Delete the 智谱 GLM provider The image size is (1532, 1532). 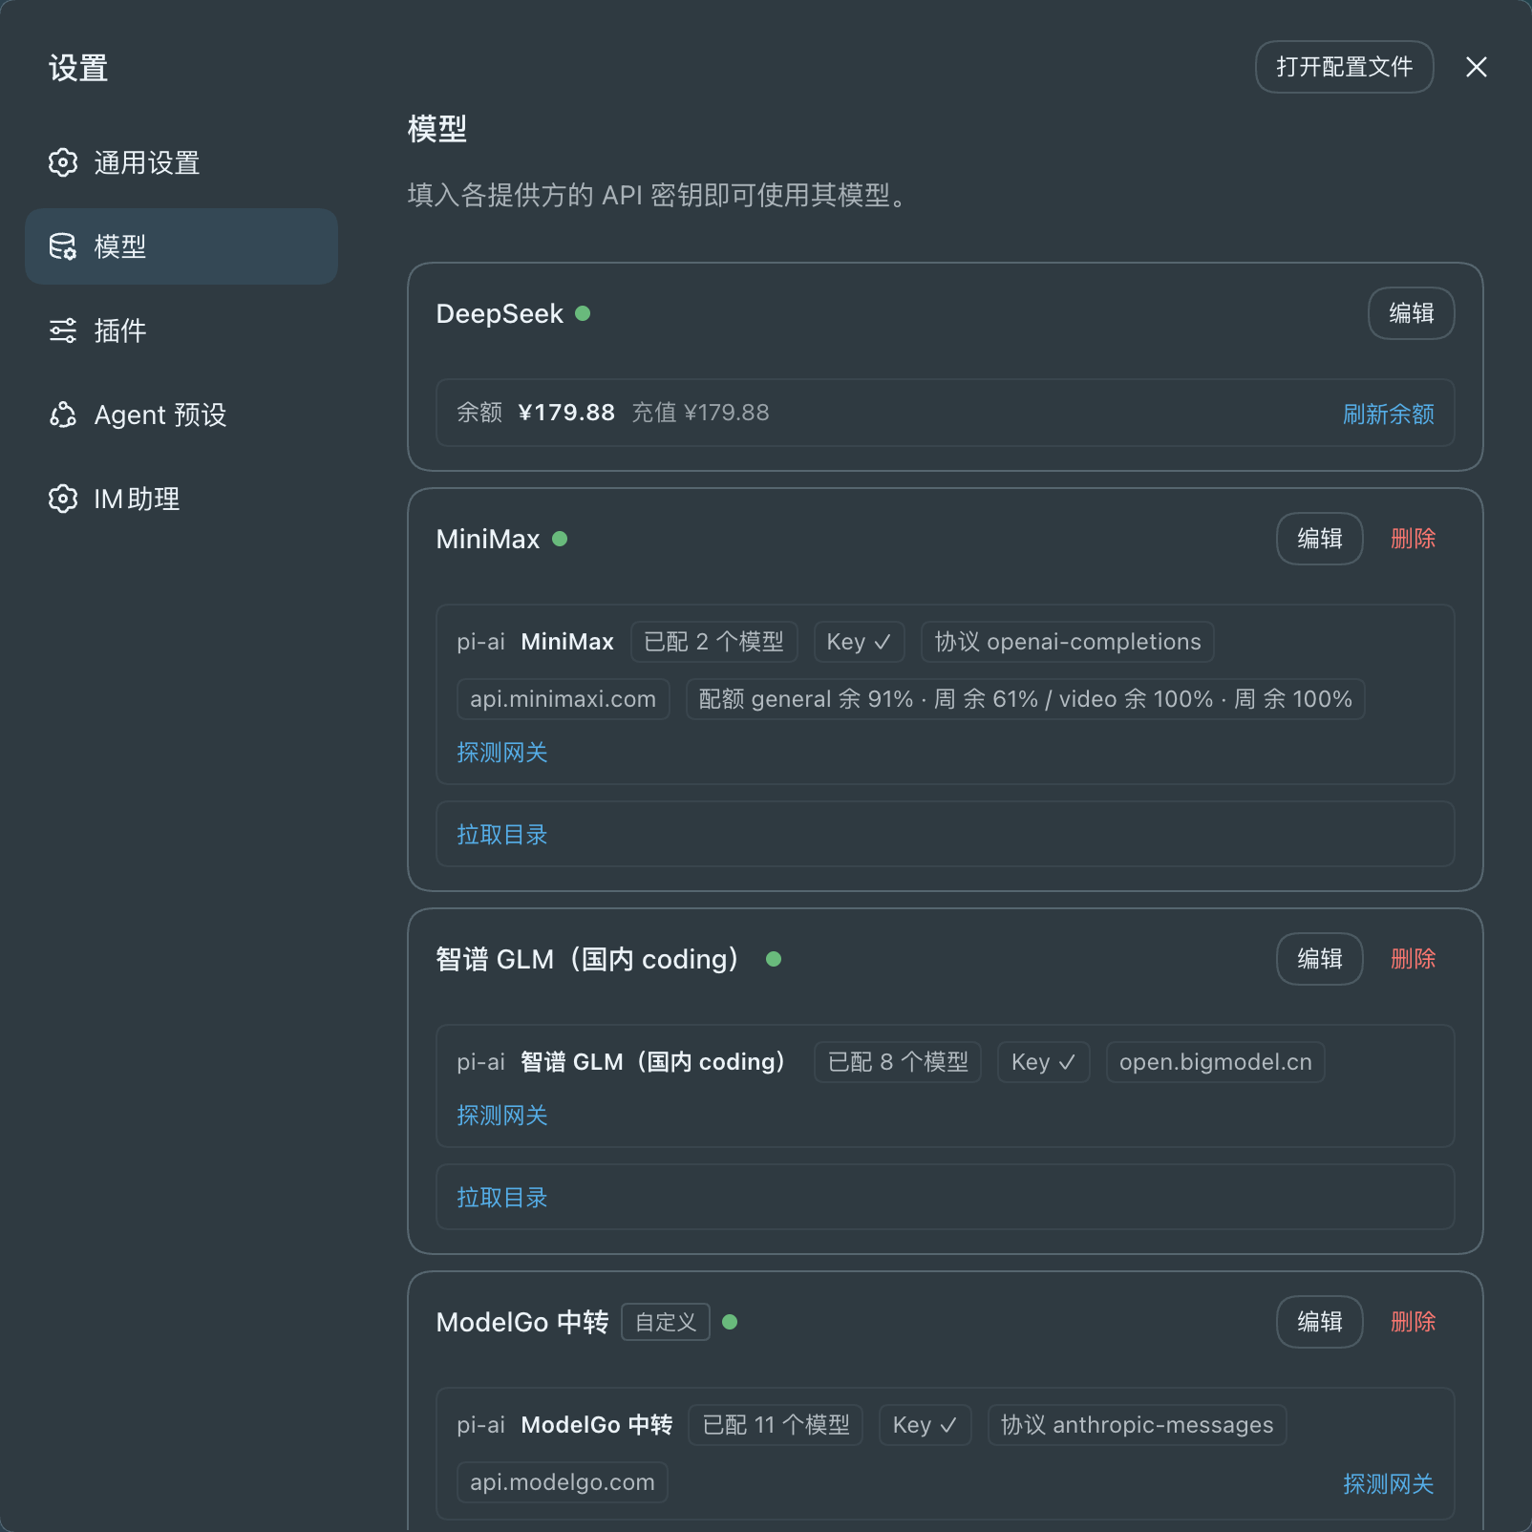(1413, 959)
